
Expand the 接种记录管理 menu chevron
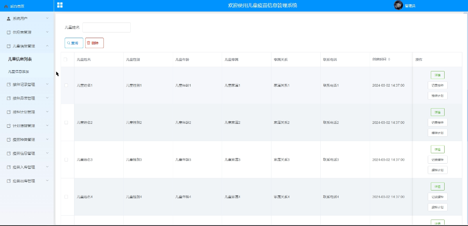47,84
